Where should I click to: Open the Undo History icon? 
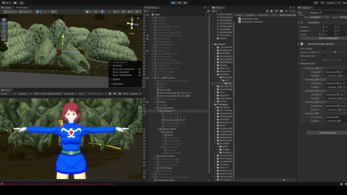point(316,3)
